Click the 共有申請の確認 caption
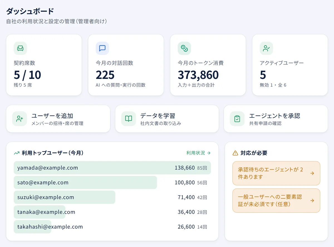334x247 pixels. tap(265, 123)
